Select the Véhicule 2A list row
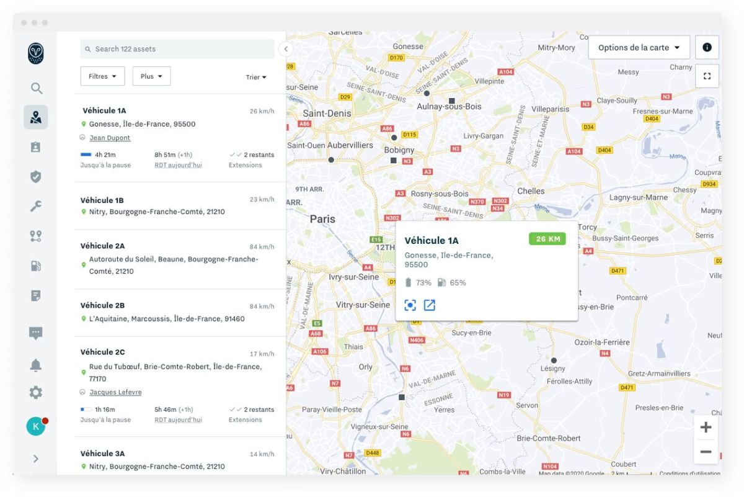The width and height of the screenshot is (744, 497). coord(179,259)
